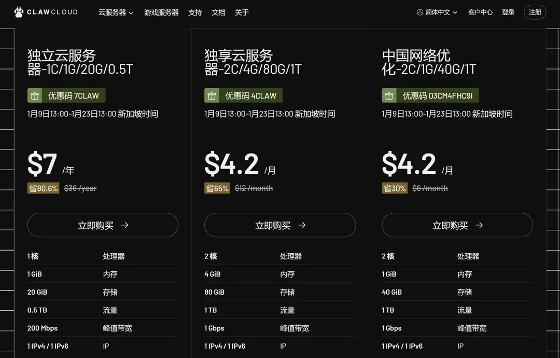This screenshot has height=358, width=560.
Task: Click arrow icon in $7/年 plan buy button
Action: pos(124,225)
